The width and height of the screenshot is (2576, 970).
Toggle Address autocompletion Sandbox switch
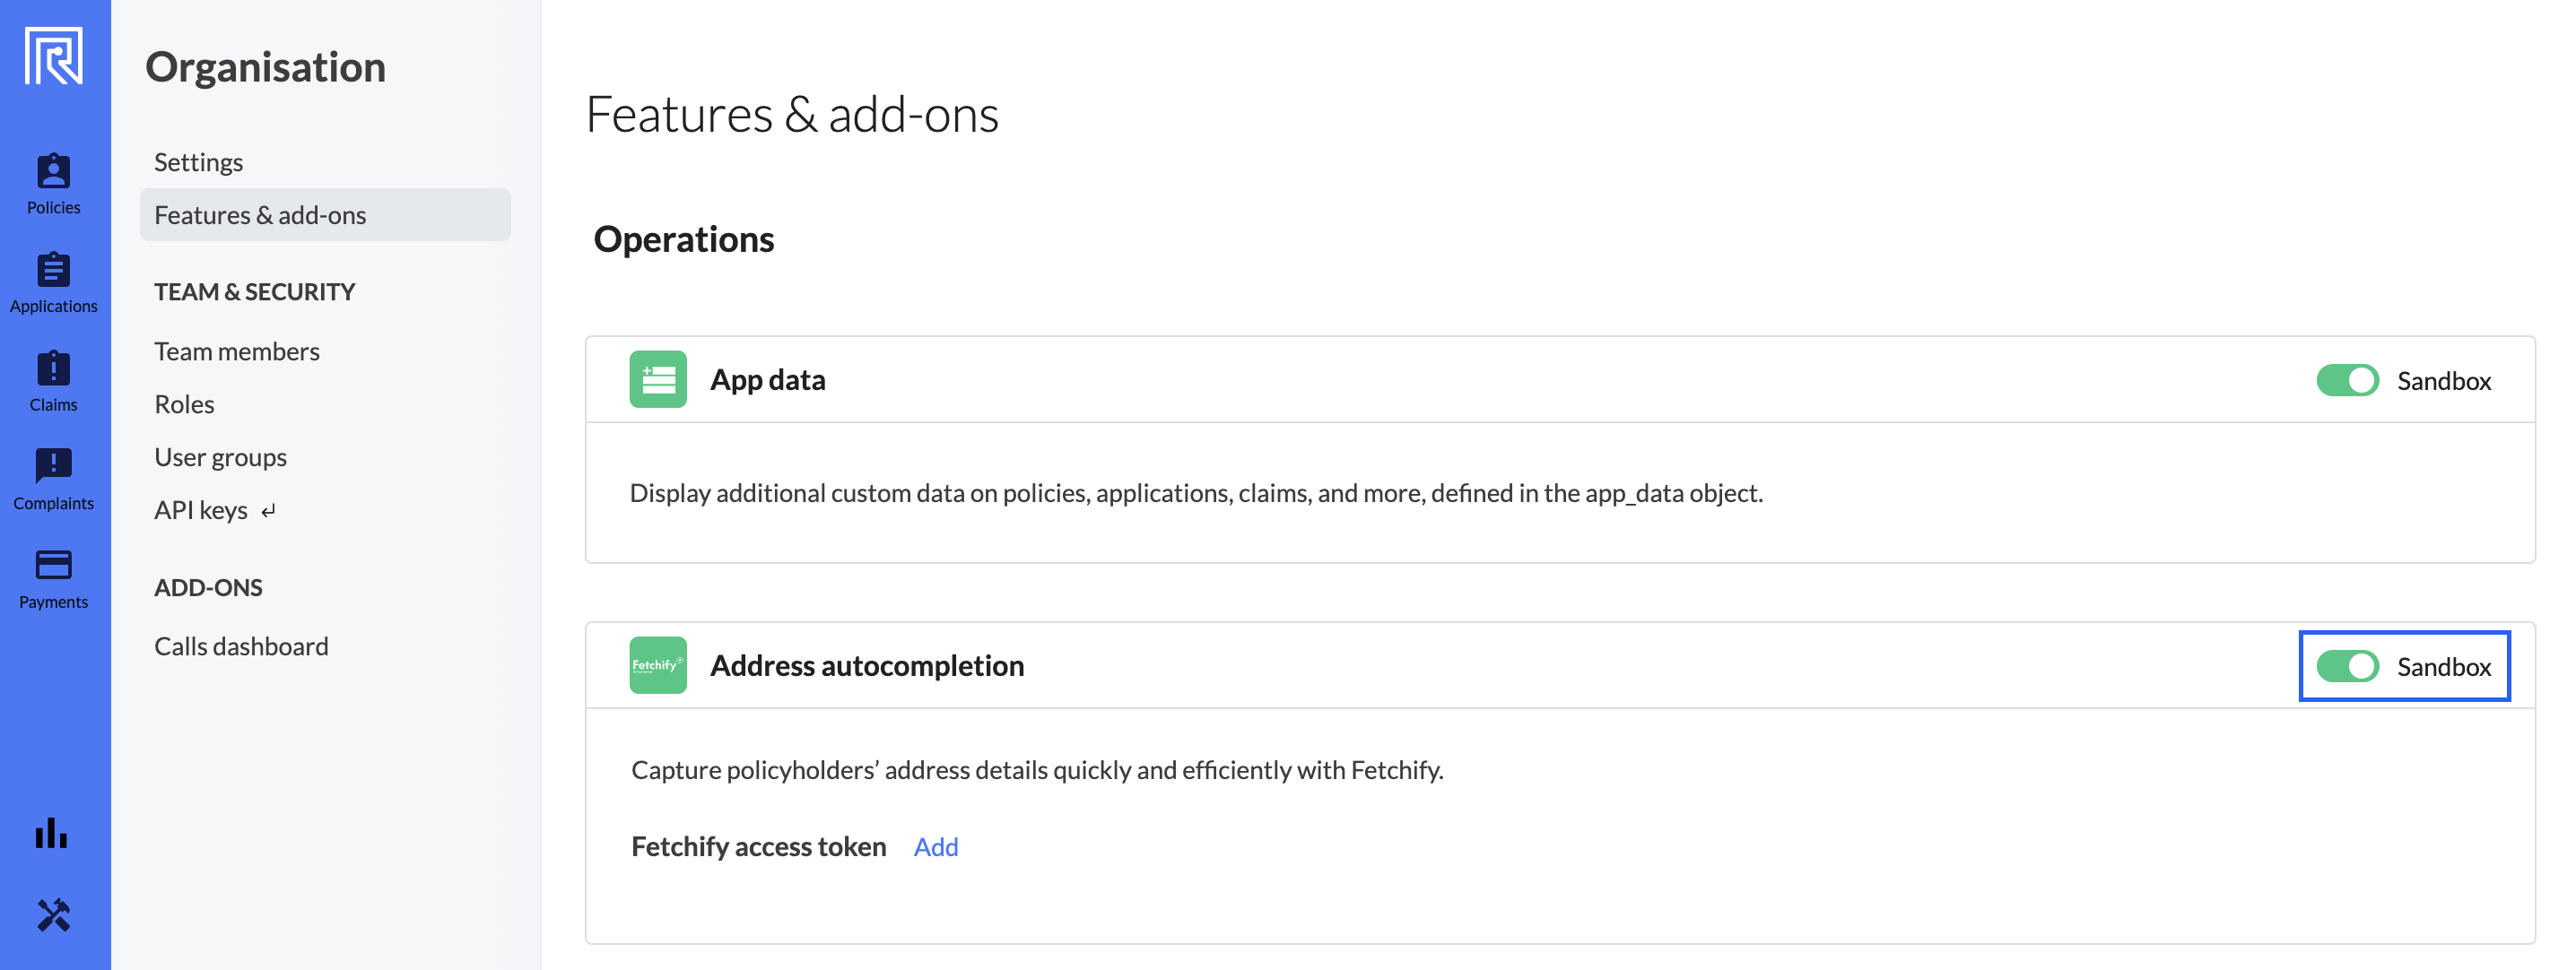[x=2347, y=666]
